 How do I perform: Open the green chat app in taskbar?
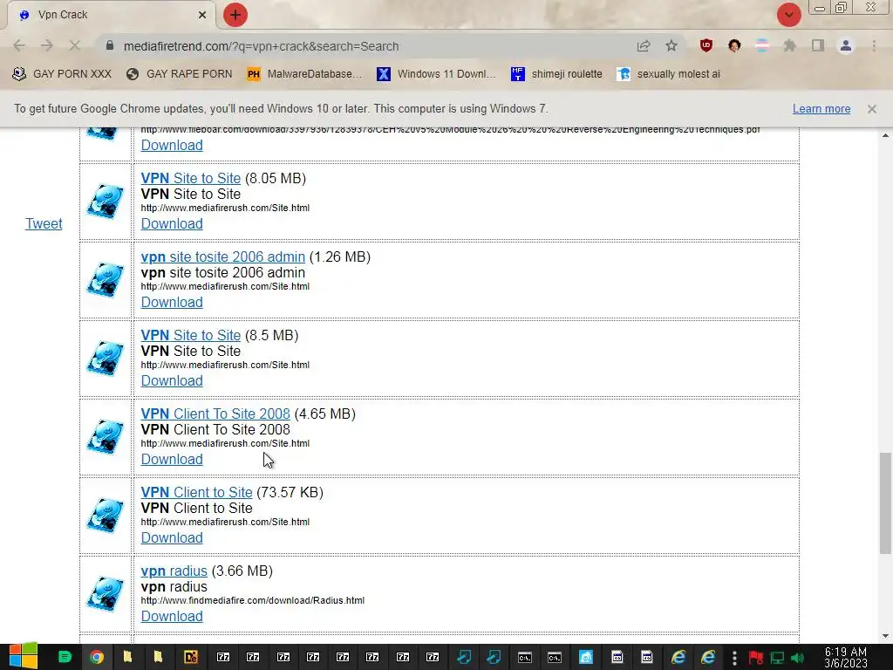[x=65, y=657]
